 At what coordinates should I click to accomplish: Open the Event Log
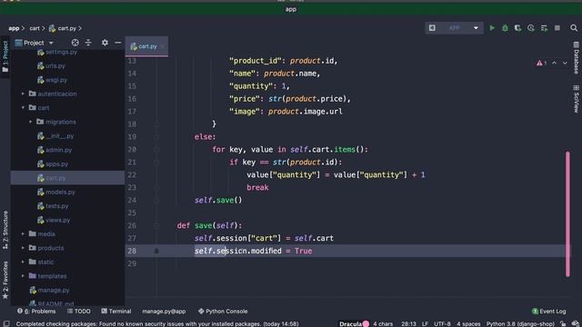(x=549, y=312)
